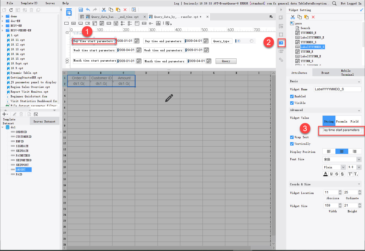Image resolution: width=365 pixels, height=251 pixels.
Task: Delete using the main toolbar red X
Action: pos(125,10)
